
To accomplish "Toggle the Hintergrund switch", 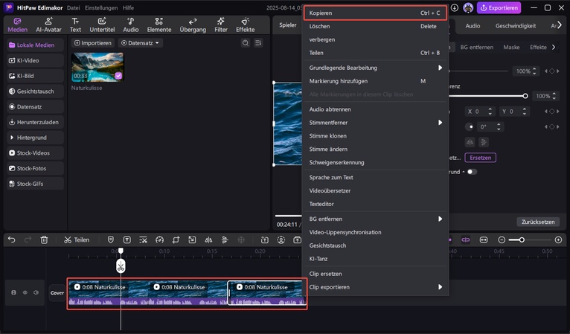I will point(471,172).
